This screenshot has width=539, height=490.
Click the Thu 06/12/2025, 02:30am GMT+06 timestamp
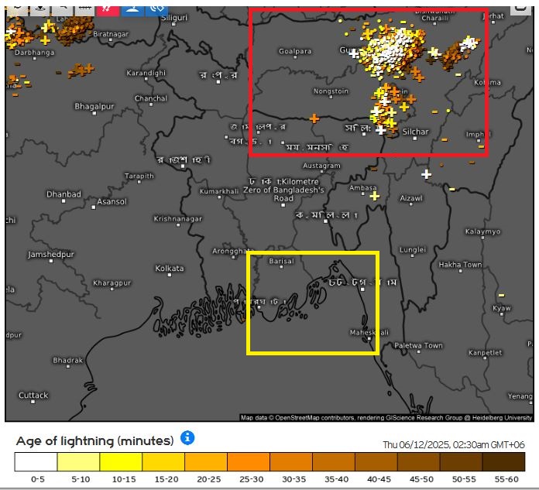pos(454,444)
